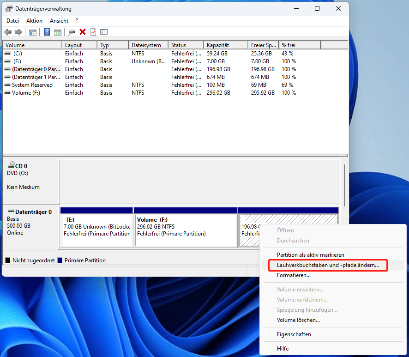Image resolution: width=409 pixels, height=357 pixels.
Task: Select Laufwerkbuchstaben und -pfade ändern
Action: (328, 265)
